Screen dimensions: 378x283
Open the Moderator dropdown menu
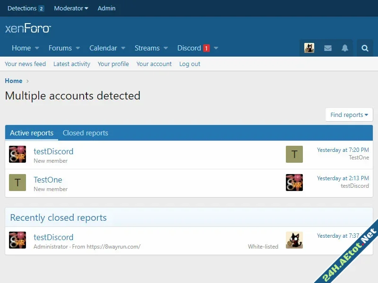[71, 8]
